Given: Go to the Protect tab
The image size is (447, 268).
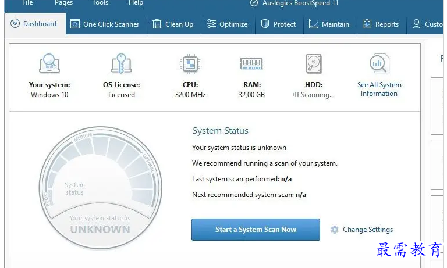Looking at the screenshot, I should click(279, 24).
